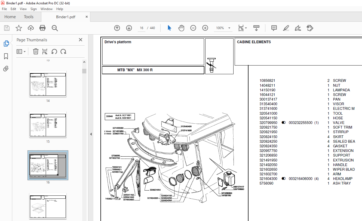Open the Page Thumbnails pane icon
This screenshot has height=221, width=362.
point(6,43)
